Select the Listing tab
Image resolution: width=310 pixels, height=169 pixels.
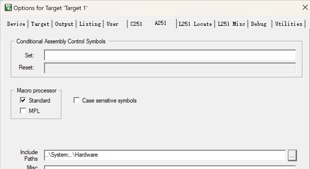tap(90, 24)
